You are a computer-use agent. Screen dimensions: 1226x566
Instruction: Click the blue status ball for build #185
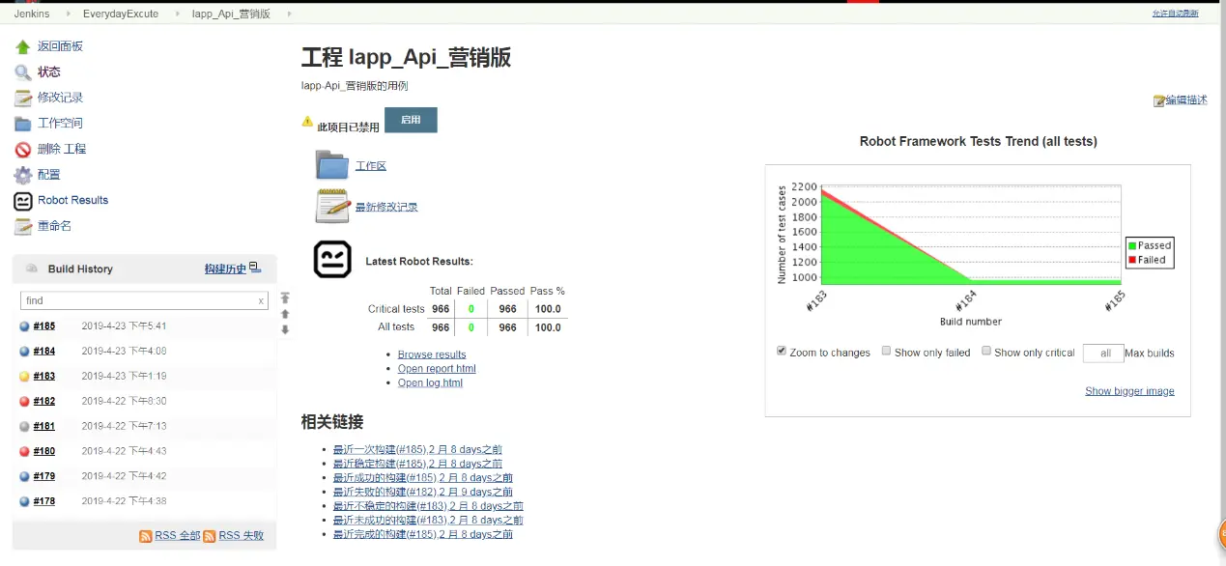pyautogui.click(x=24, y=326)
